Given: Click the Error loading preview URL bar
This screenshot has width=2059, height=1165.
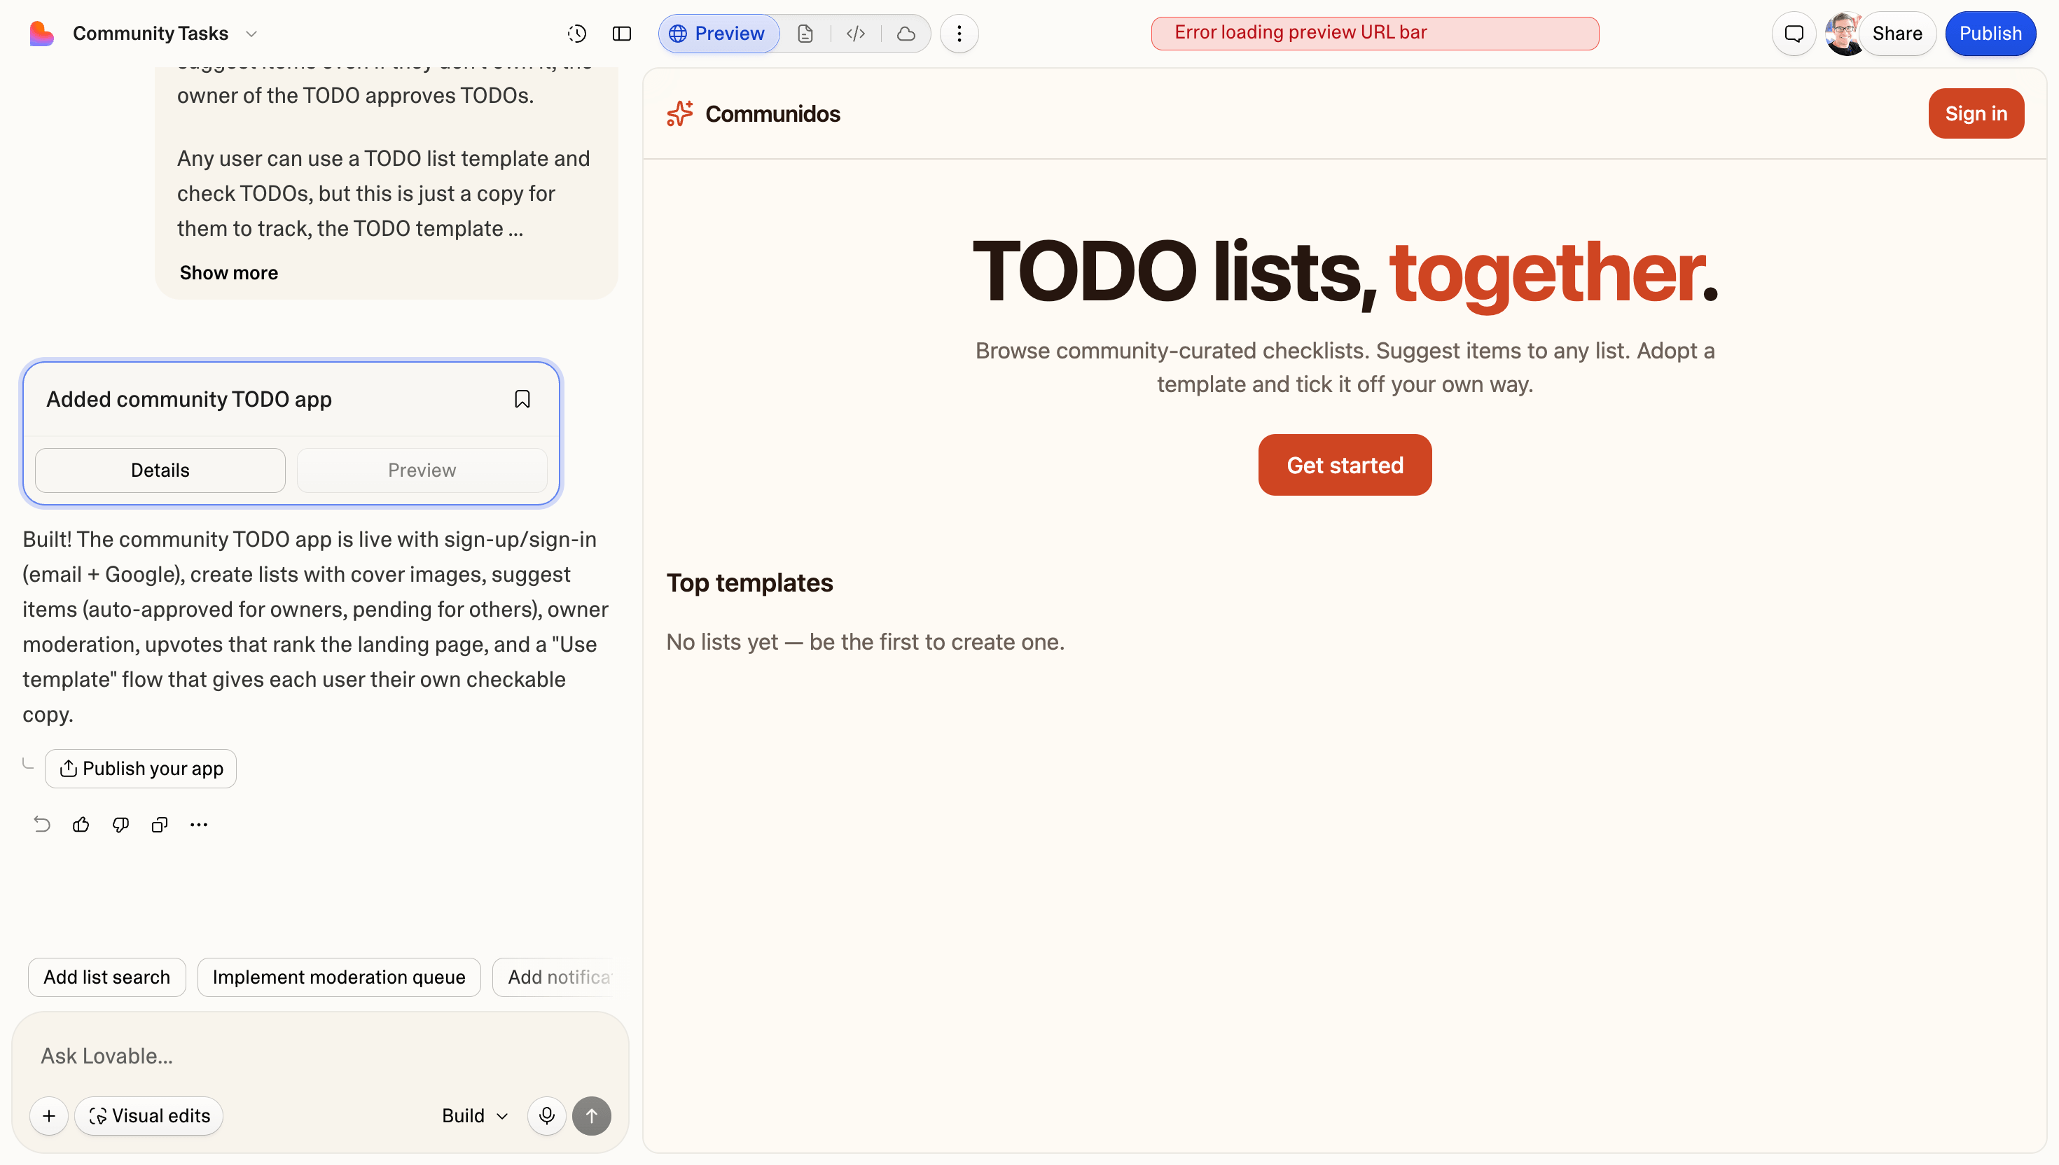Looking at the screenshot, I should point(1375,33).
